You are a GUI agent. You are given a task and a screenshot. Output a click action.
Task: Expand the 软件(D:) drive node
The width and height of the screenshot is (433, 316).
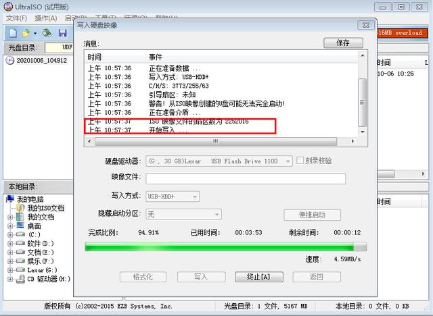point(10,244)
